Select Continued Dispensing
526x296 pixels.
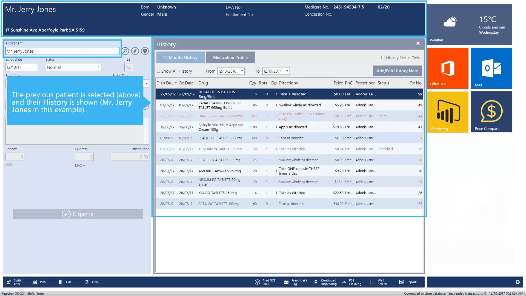(x=325, y=282)
